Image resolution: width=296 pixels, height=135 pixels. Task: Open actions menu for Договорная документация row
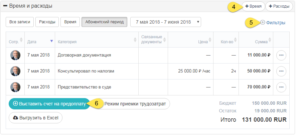point(281,56)
